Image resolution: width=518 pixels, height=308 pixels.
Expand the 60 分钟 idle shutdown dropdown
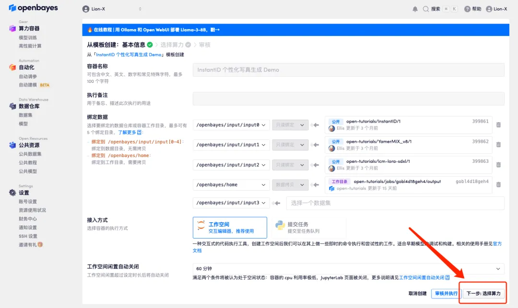[349, 269]
